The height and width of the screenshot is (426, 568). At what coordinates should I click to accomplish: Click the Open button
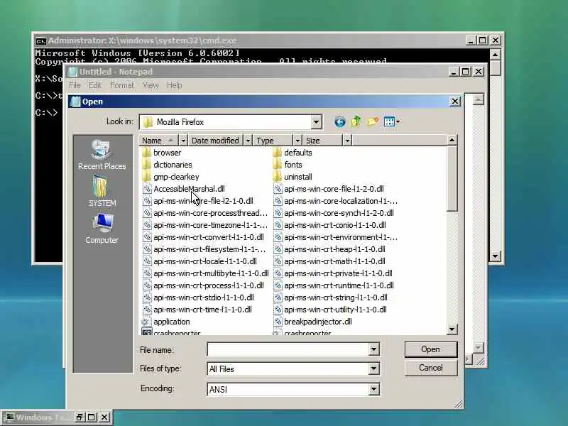(x=431, y=349)
